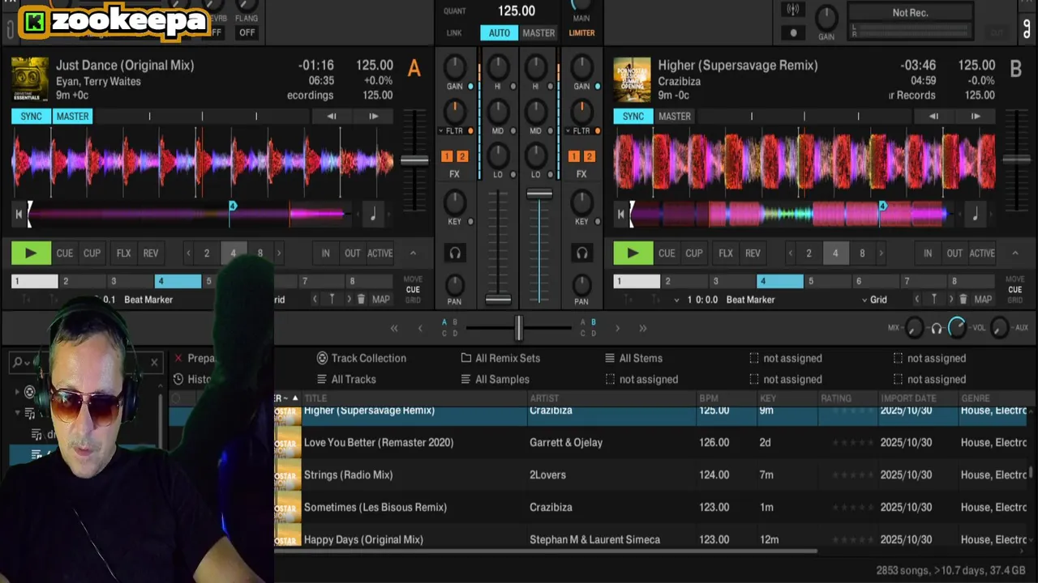
Task: Sort browser list by RATING column
Action: pos(836,398)
